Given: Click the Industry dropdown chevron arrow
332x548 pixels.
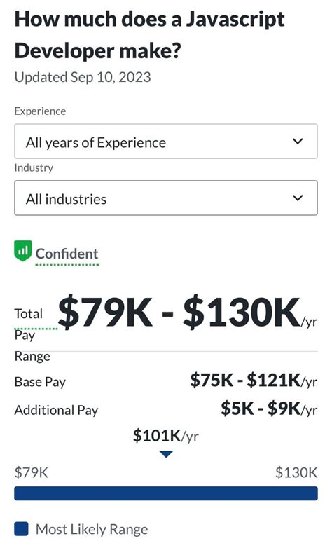Looking at the screenshot, I should click(298, 198).
